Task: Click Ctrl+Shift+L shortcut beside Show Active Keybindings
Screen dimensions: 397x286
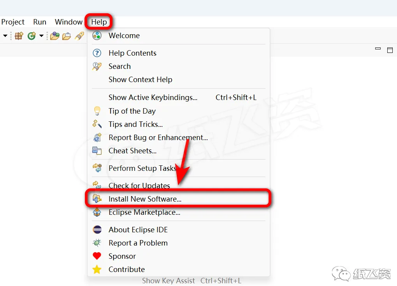Action: 236,97
